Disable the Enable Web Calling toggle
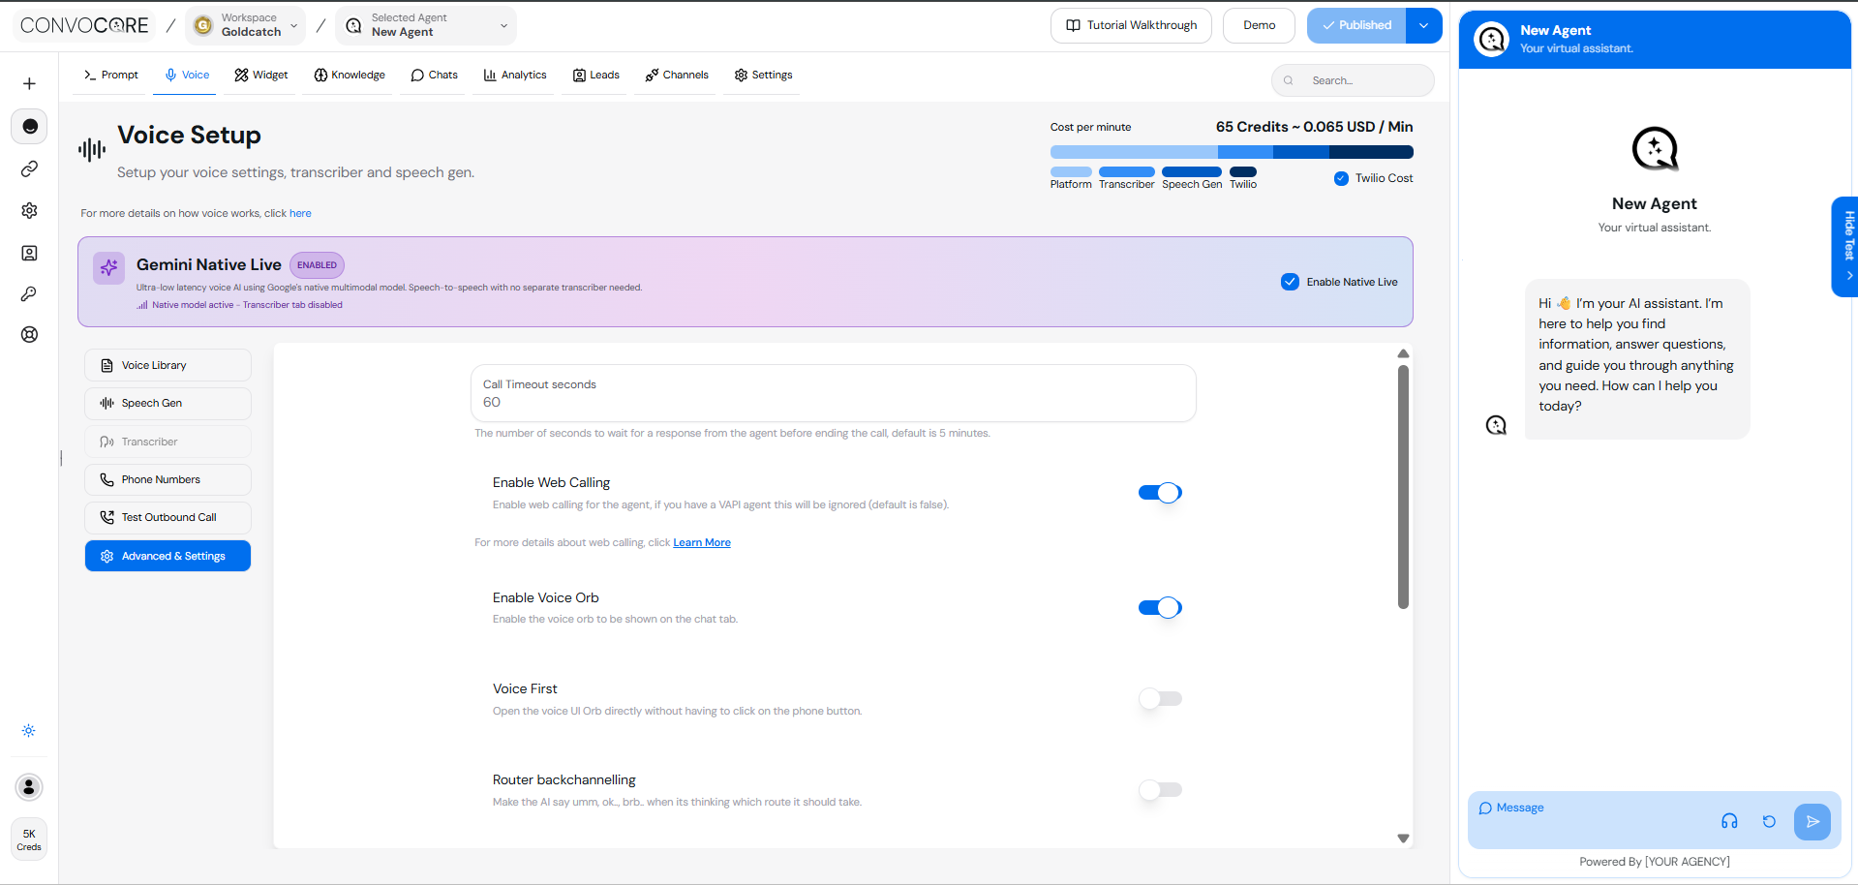Image resolution: width=1858 pixels, height=885 pixels. tap(1159, 492)
